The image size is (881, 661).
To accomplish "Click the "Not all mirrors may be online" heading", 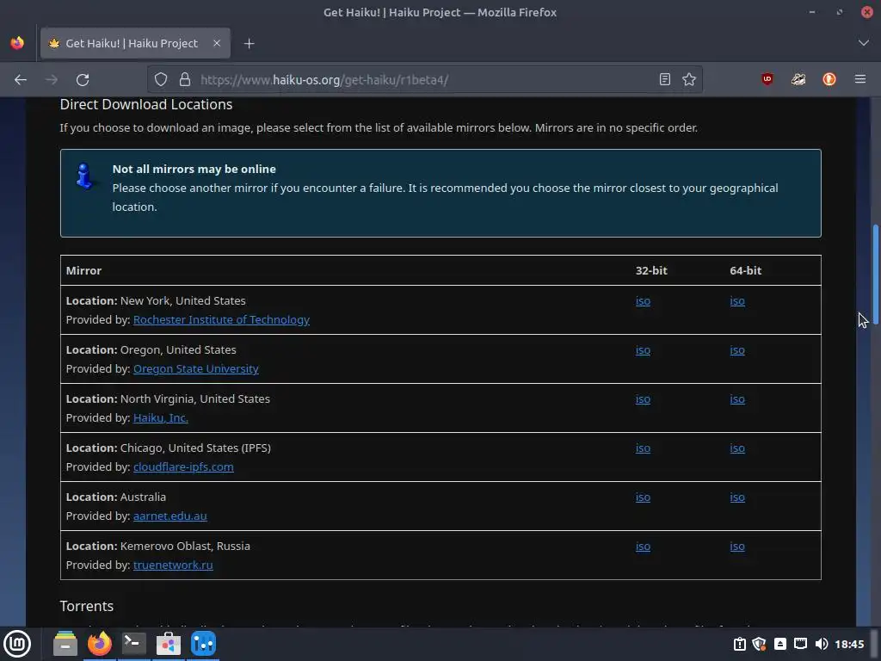I will click(x=194, y=170).
